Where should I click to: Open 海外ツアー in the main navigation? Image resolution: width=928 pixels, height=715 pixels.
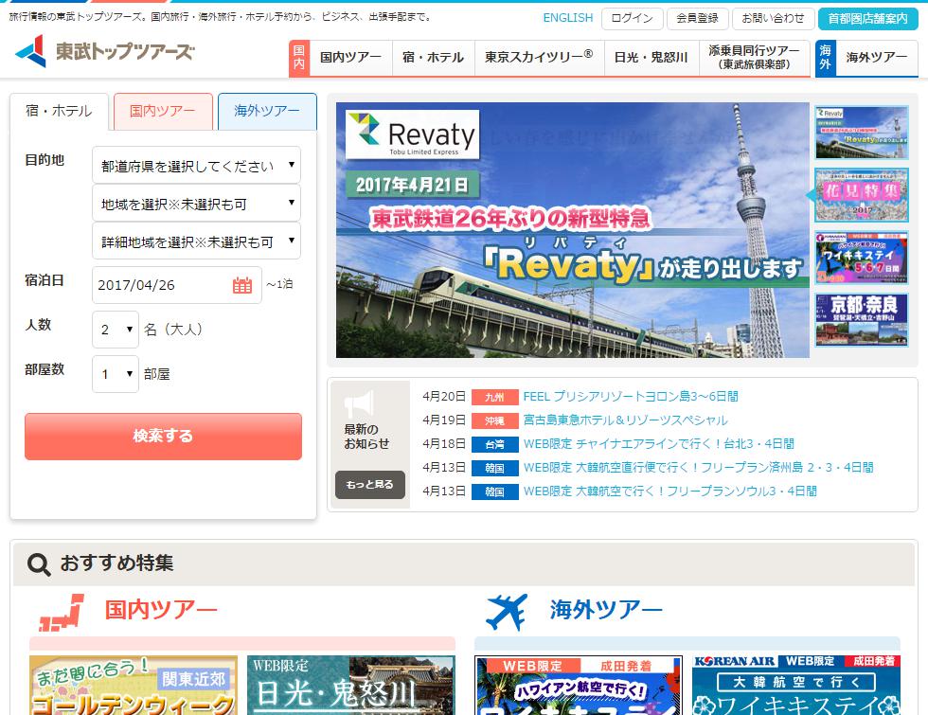pos(877,58)
